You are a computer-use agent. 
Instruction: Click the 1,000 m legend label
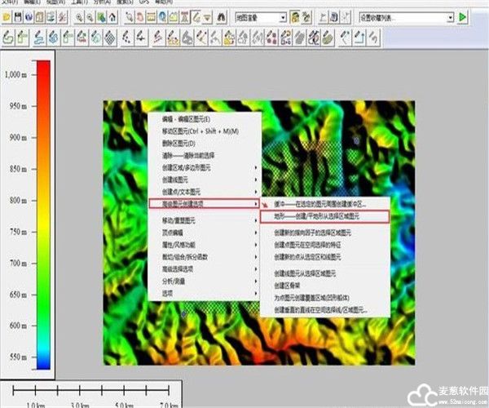(15, 74)
